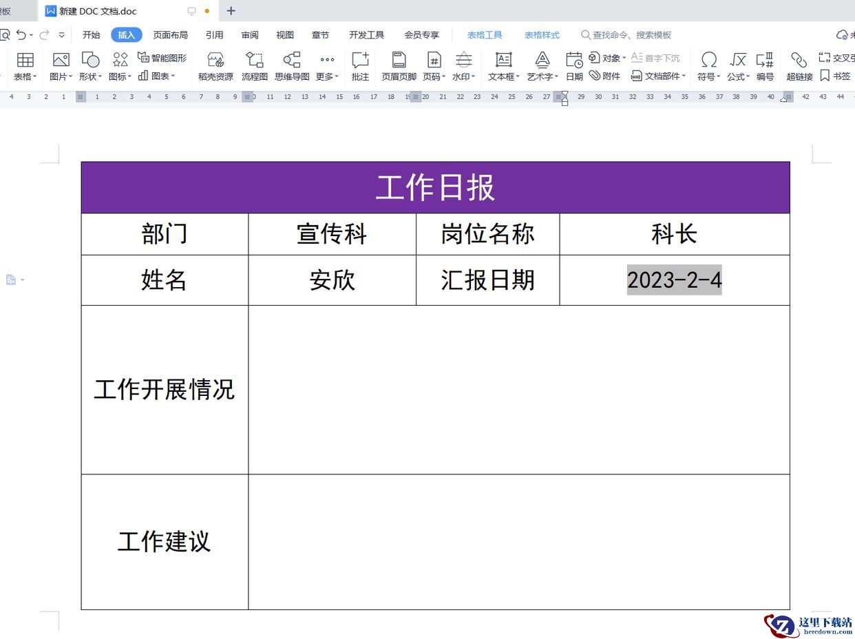Image resolution: width=855 pixels, height=639 pixels.
Task: Open a new tab with plus button
Action: (231, 11)
